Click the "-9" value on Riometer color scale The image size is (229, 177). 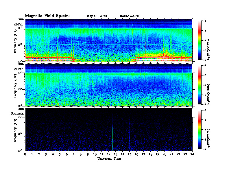pos(204,149)
